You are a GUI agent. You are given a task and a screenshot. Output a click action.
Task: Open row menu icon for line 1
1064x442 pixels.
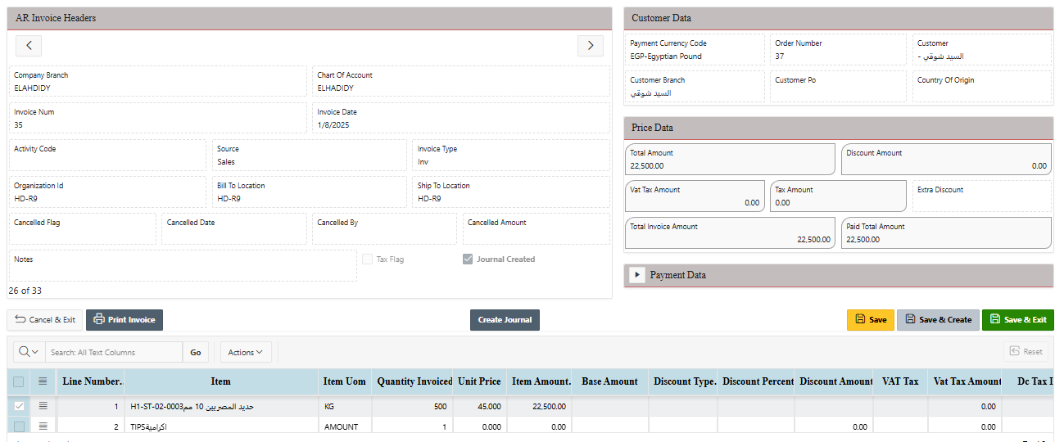point(43,405)
